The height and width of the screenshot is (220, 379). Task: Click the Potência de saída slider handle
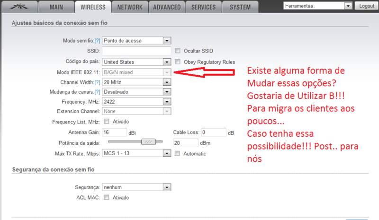tap(148, 142)
